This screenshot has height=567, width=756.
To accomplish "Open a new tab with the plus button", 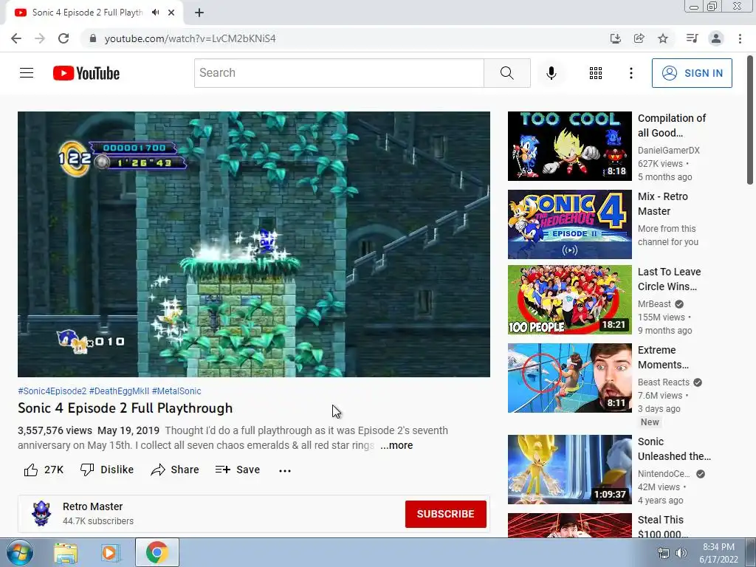I will (x=199, y=13).
